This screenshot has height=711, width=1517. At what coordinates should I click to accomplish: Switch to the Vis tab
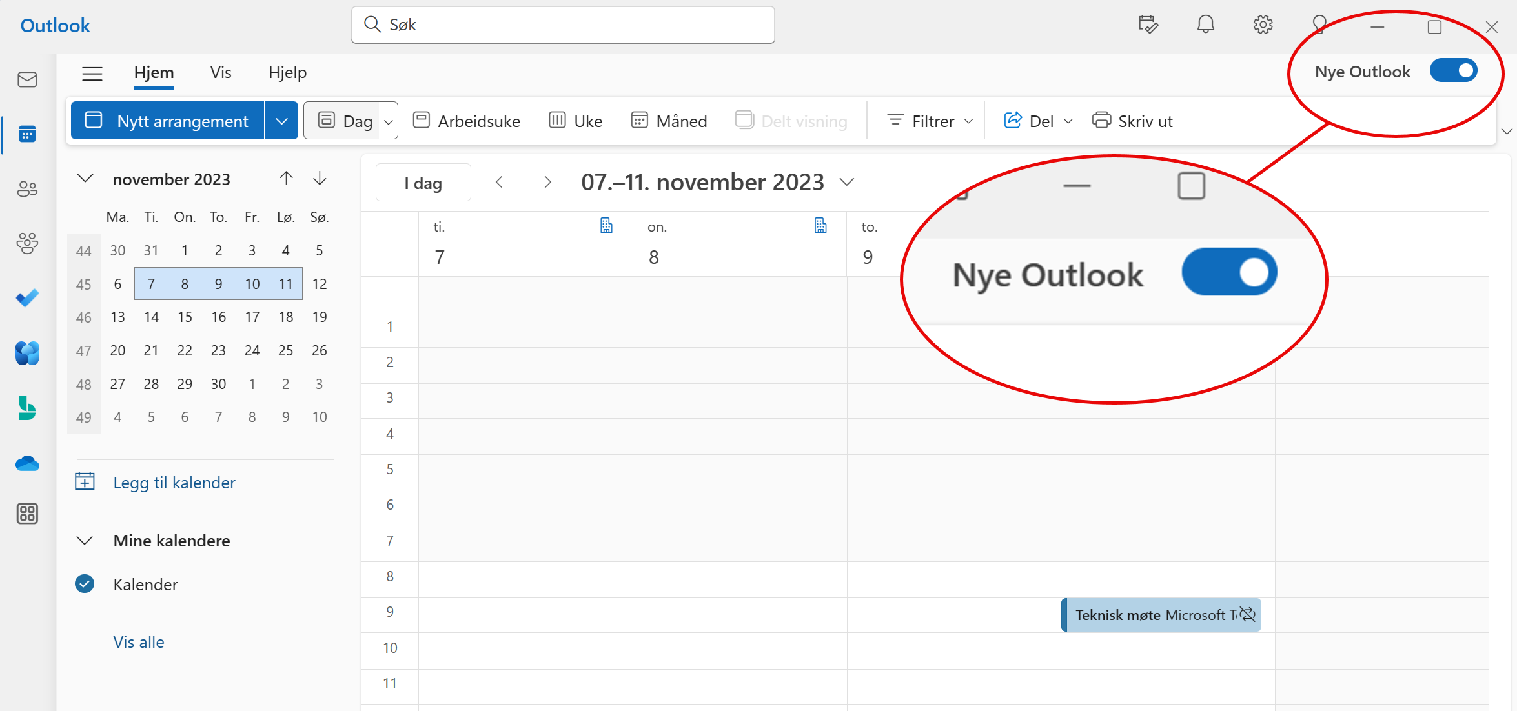tap(220, 72)
